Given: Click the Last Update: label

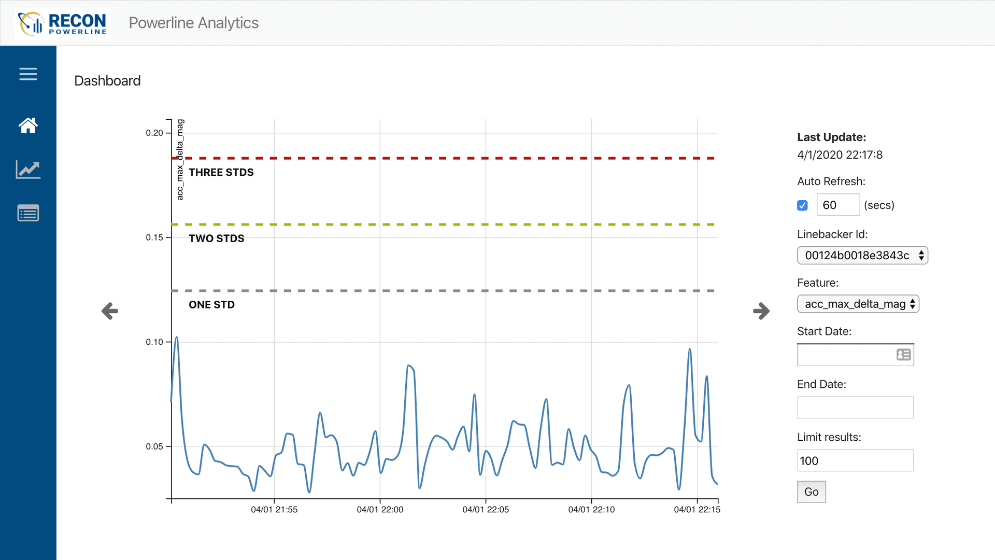Looking at the screenshot, I should click(831, 137).
